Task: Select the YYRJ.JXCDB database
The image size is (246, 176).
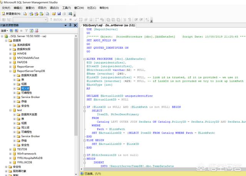Action: point(25,163)
